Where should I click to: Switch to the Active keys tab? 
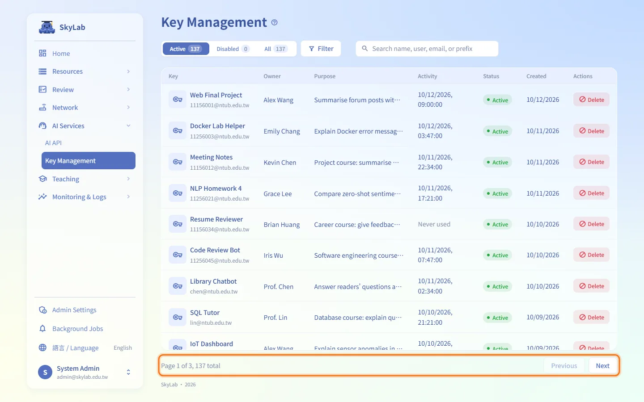(x=186, y=49)
